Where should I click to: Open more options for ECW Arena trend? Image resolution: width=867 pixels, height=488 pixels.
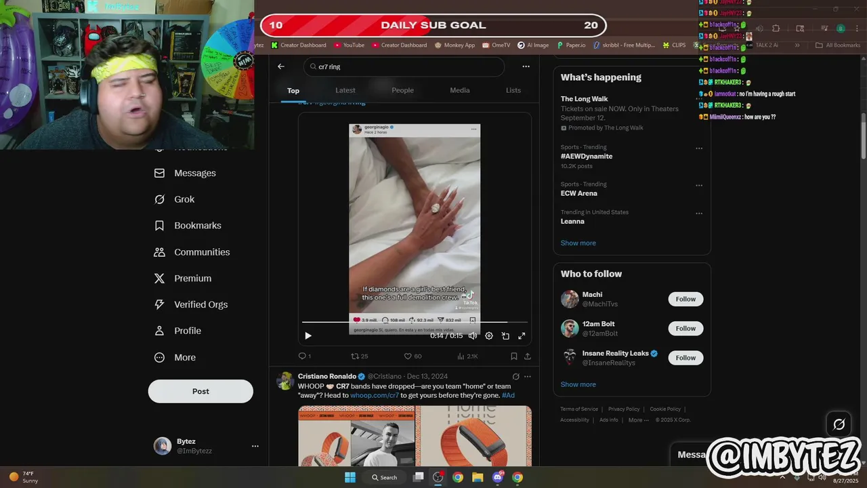(699, 186)
